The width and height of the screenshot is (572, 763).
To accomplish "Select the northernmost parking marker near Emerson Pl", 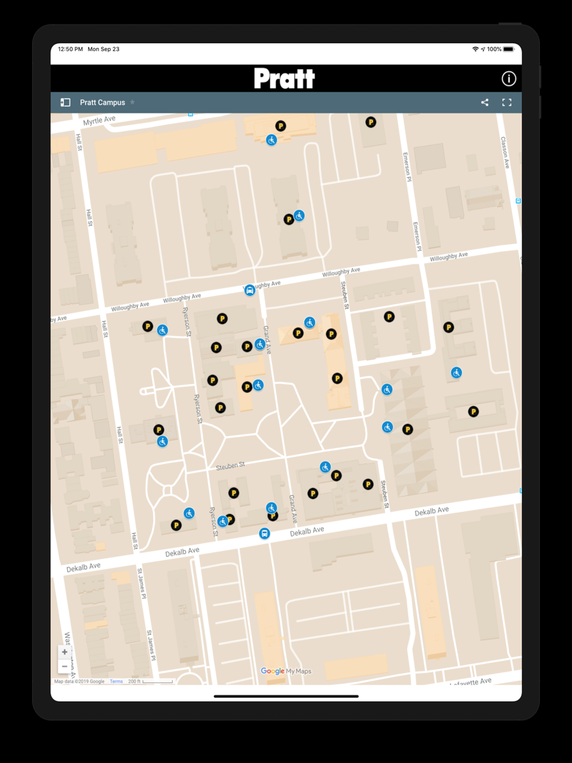I will (371, 122).
